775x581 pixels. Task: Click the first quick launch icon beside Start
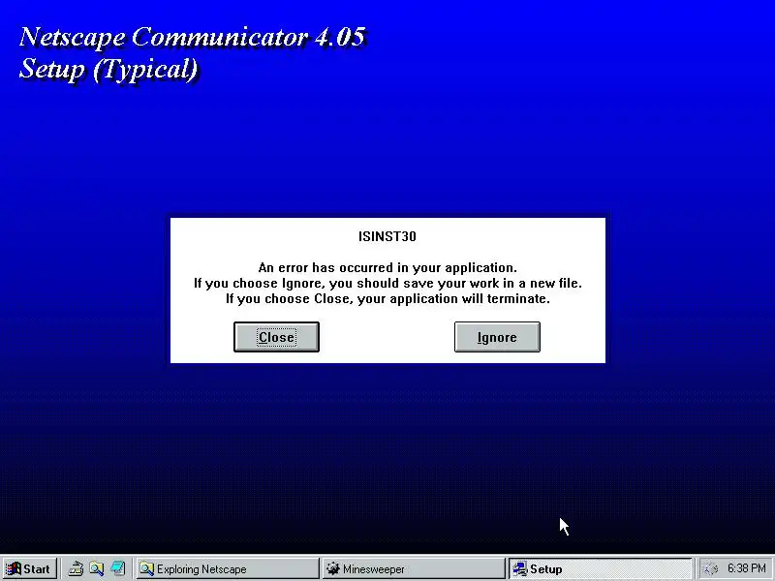coord(76,569)
